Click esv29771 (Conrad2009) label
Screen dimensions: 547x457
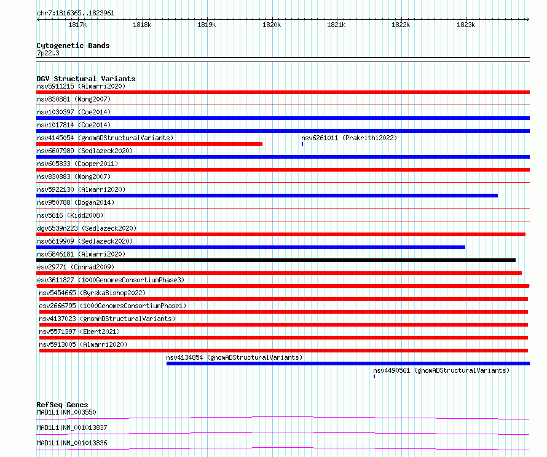pos(76,267)
